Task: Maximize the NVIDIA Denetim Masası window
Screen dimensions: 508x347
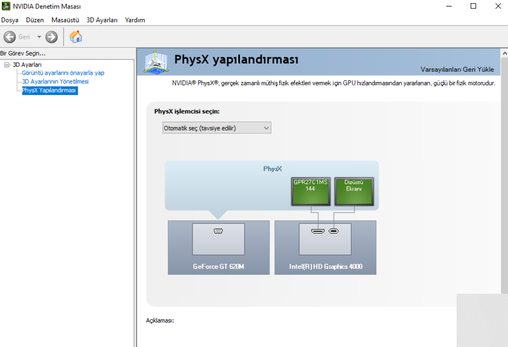Action: coord(474,6)
